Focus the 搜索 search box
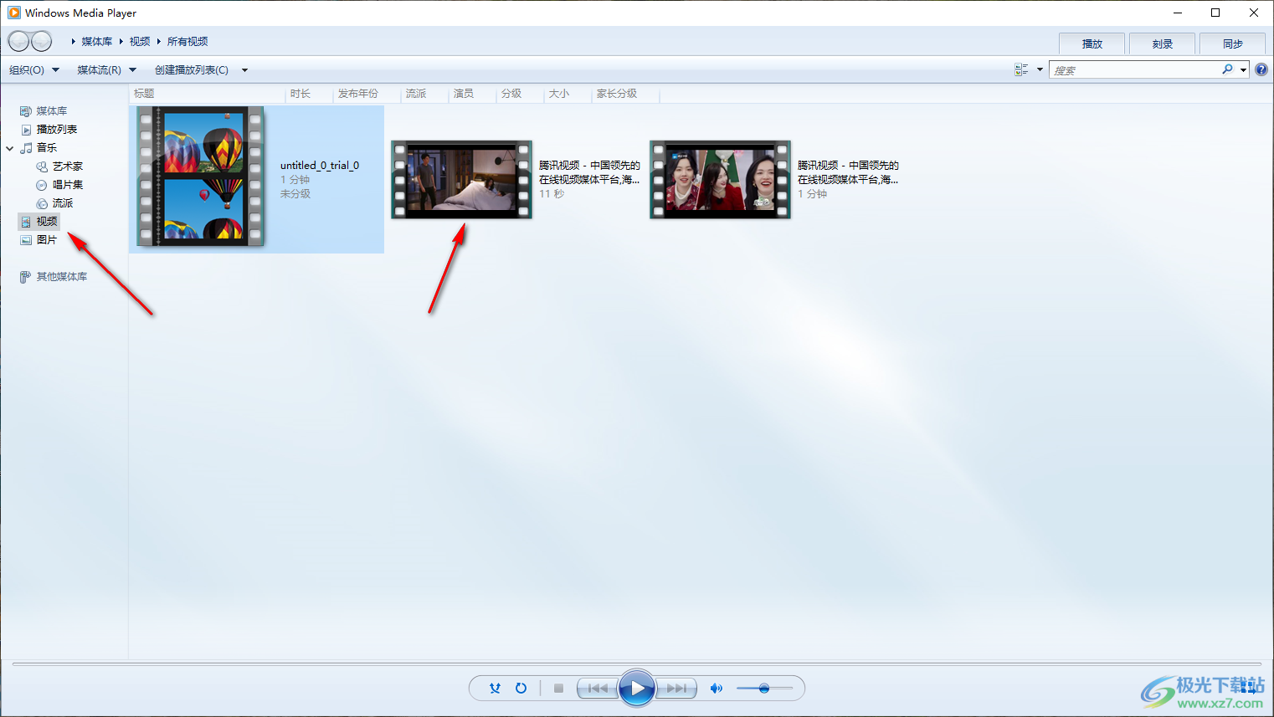Image resolution: width=1274 pixels, height=717 pixels. click(x=1134, y=70)
